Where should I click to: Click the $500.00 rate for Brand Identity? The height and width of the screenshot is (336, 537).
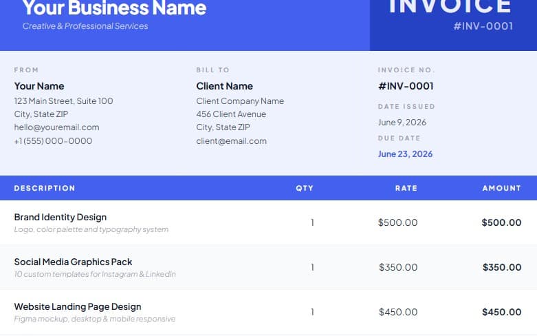pos(397,222)
